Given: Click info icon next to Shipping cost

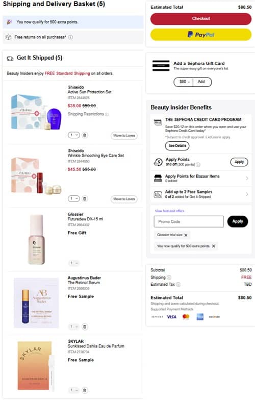Looking at the screenshot, I should point(169,278).
